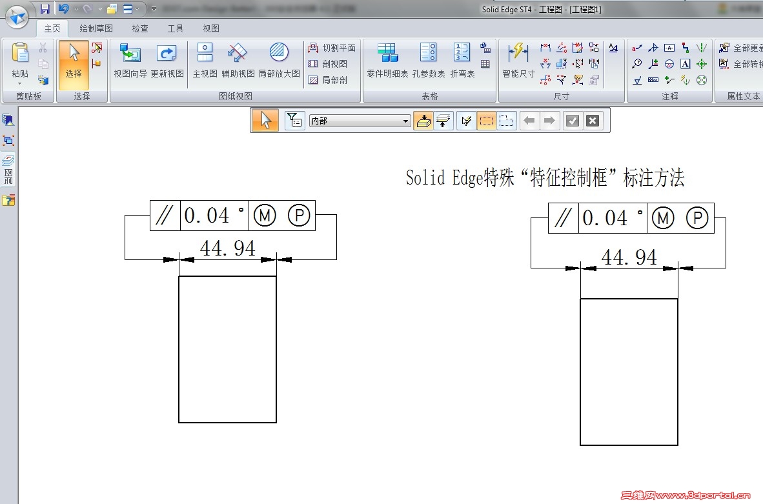
Task: Insert a 折弯表 bend table
Action: point(462,60)
